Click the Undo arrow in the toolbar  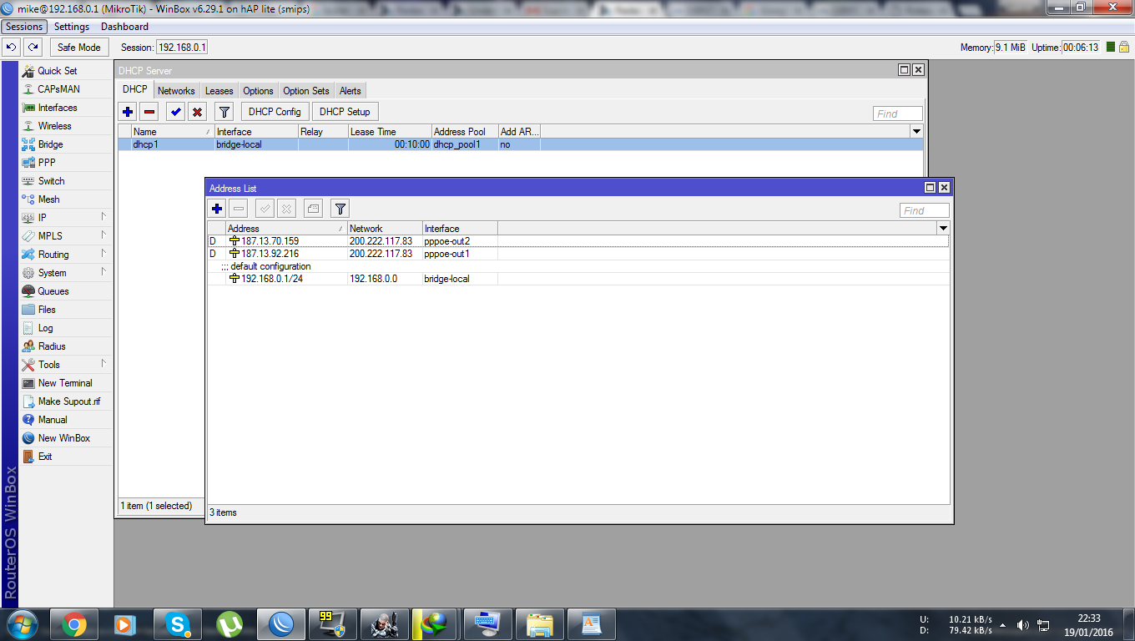(x=12, y=48)
